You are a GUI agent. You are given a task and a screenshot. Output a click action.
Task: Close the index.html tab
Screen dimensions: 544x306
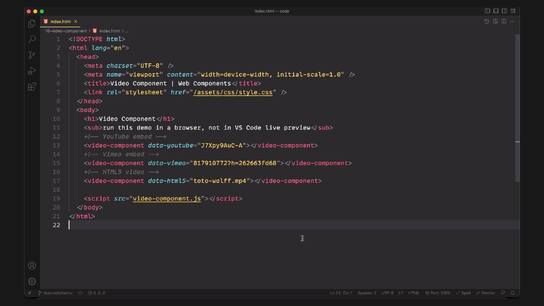(76, 22)
